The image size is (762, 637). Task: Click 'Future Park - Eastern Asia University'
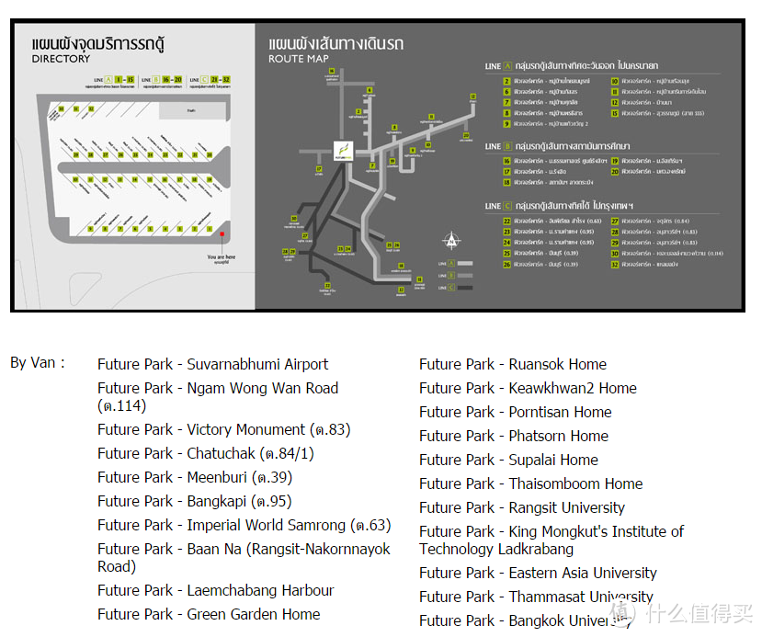pos(538,573)
